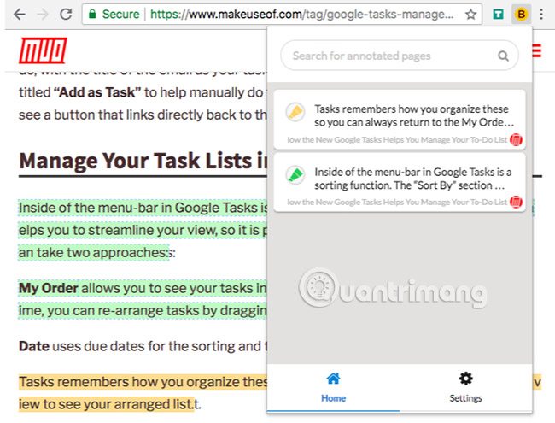The width and height of the screenshot is (555, 423).
Task: Click the green Secure padlock icon
Action: pyautogui.click(x=92, y=15)
